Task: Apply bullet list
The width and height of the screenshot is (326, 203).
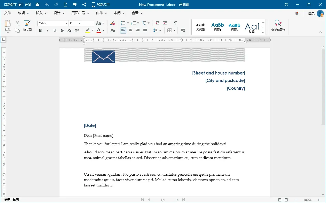Action: 123,23
